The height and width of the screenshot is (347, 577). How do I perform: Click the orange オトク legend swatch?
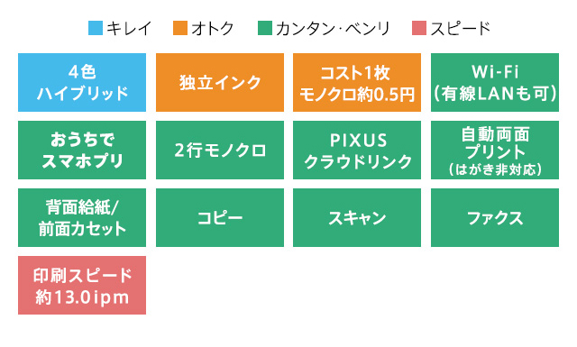[180, 28]
